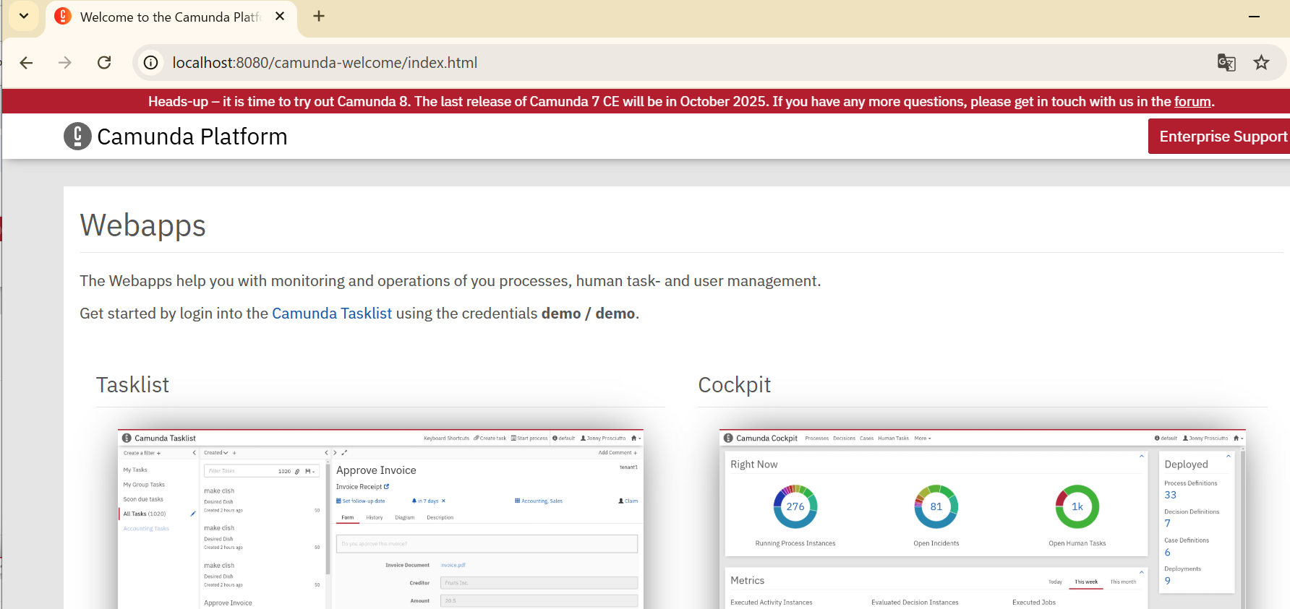Select the Welcome to the Camunda Platform tab
The height and width of the screenshot is (609, 1290).
pyautogui.click(x=171, y=17)
